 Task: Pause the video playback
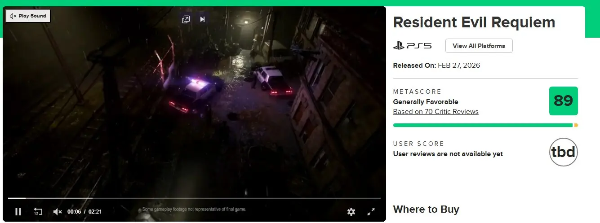pos(18,212)
